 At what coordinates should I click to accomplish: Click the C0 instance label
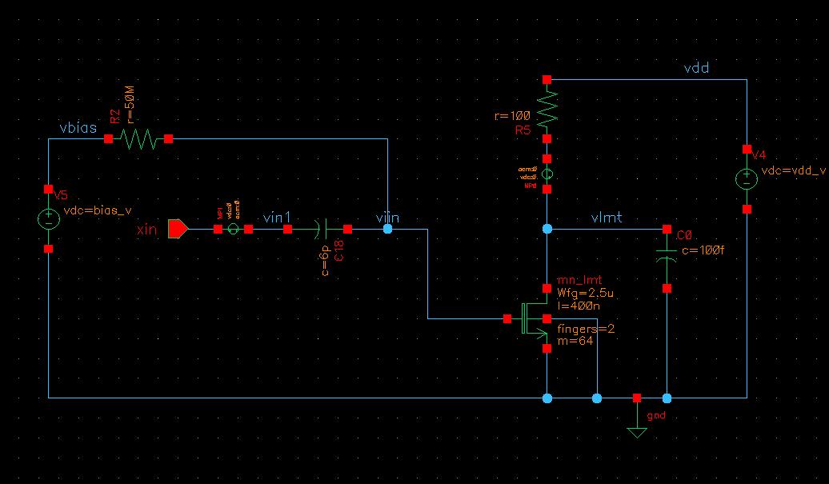tap(684, 235)
